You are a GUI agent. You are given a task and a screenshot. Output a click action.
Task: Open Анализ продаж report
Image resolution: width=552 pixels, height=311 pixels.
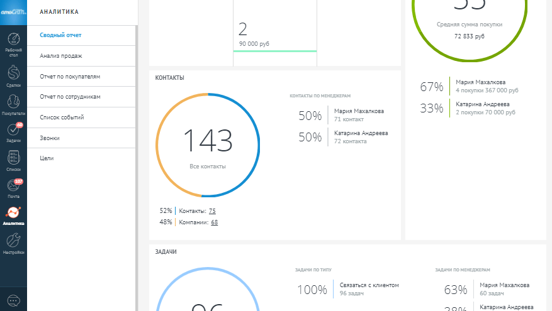[x=61, y=56]
